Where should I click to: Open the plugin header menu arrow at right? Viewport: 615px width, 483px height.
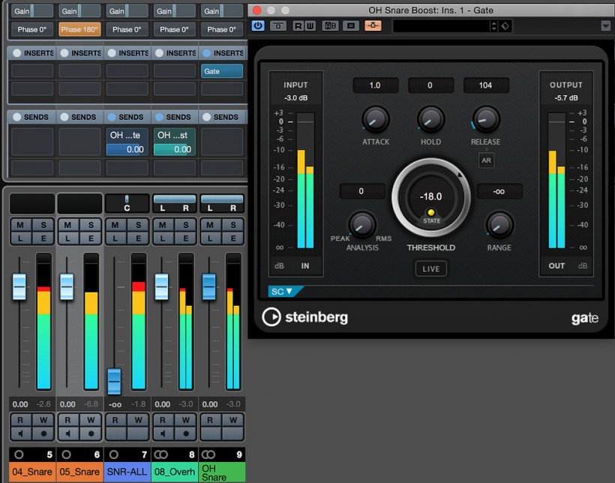coord(605,26)
